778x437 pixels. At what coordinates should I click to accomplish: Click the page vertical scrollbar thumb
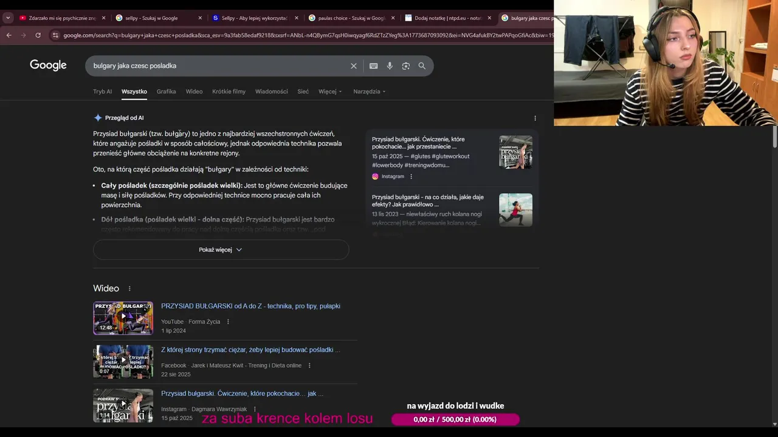pyautogui.click(x=774, y=136)
